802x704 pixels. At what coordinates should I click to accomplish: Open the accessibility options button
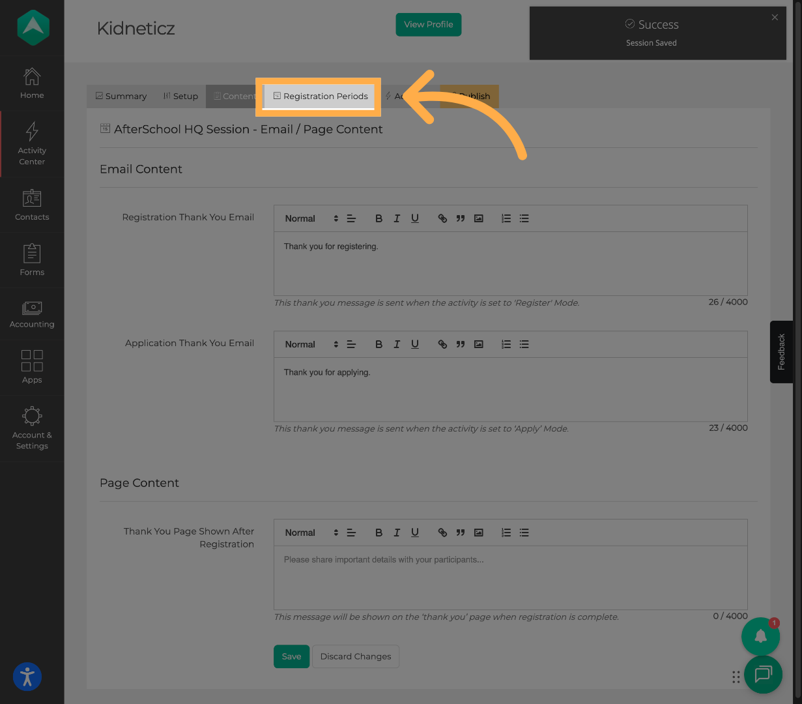(27, 677)
